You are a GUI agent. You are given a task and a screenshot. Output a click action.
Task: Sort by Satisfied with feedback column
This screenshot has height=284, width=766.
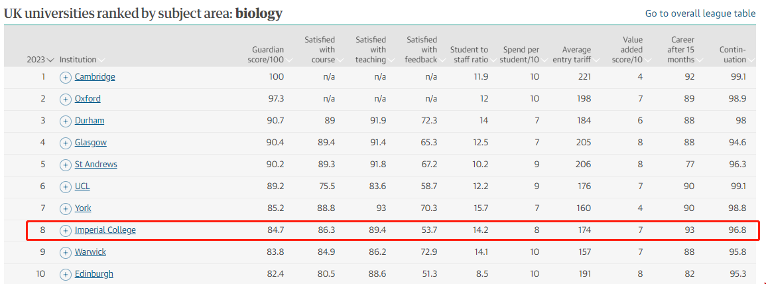click(422, 50)
